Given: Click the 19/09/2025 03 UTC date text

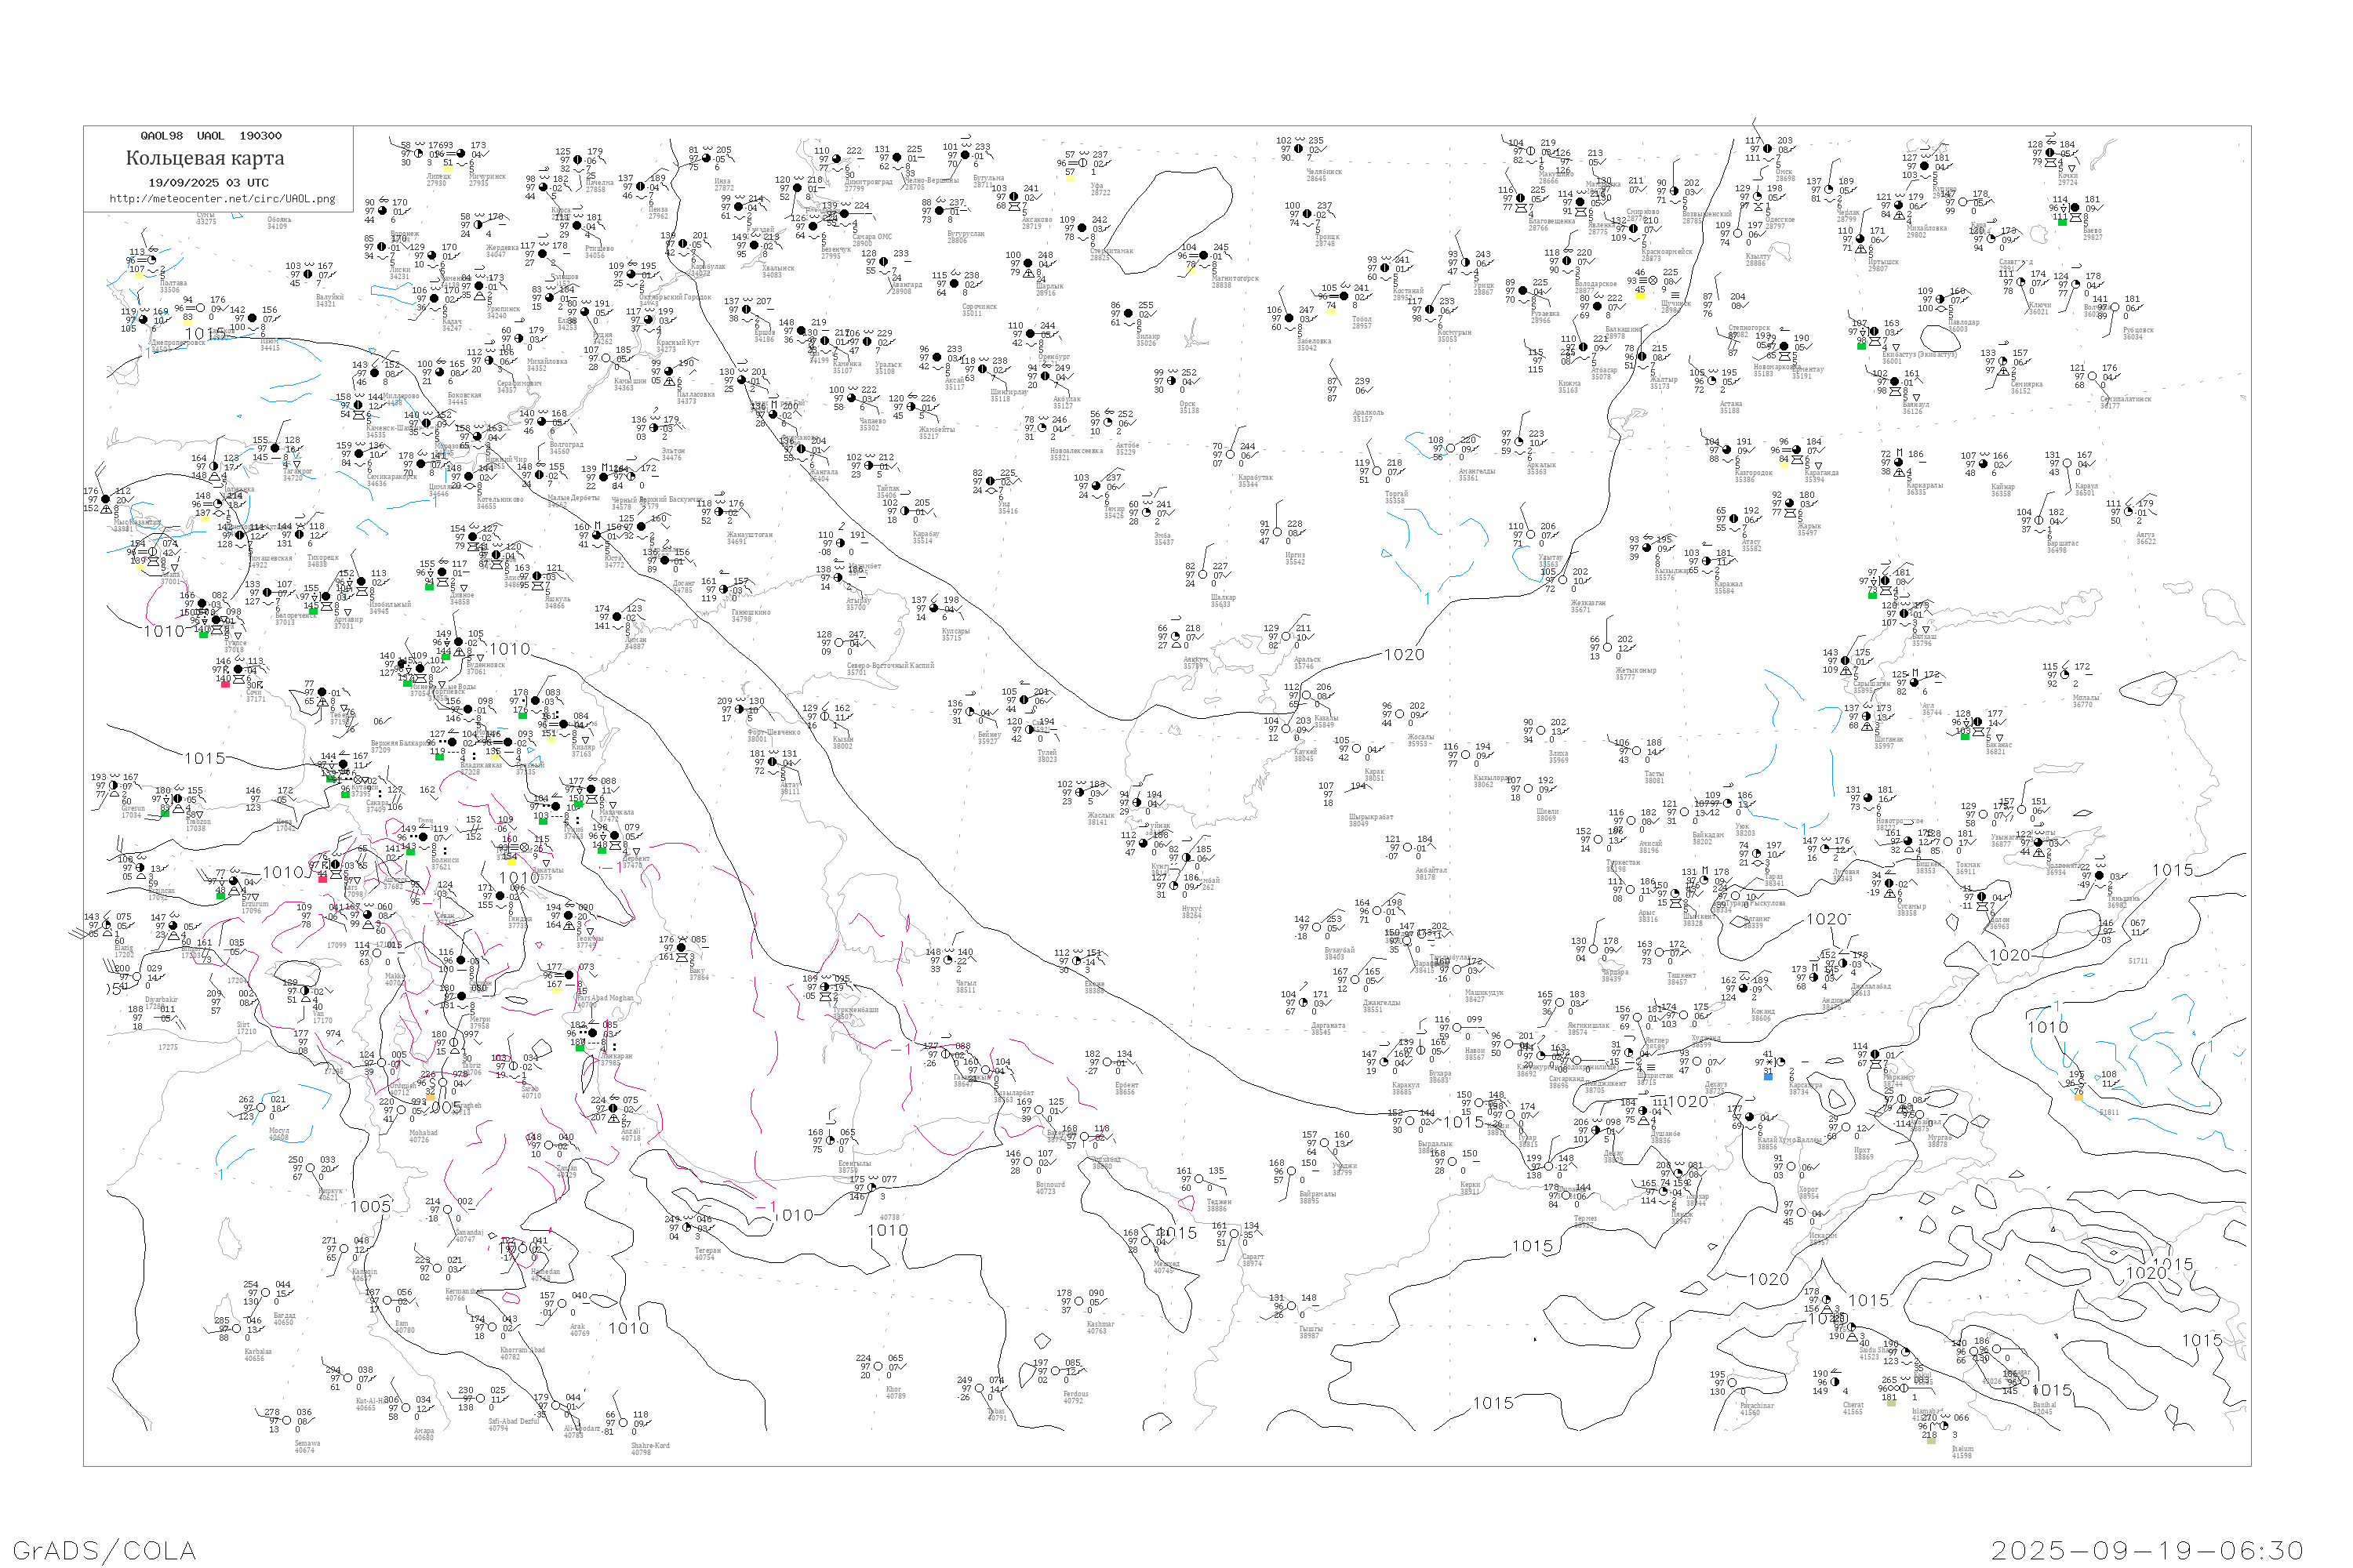Looking at the screenshot, I should [x=208, y=183].
